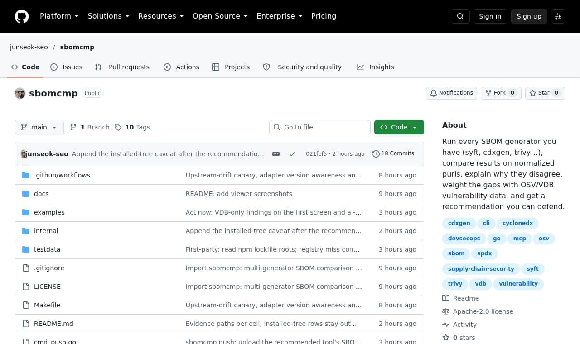Expand the Platform menu

pyautogui.click(x=59, y=16)
